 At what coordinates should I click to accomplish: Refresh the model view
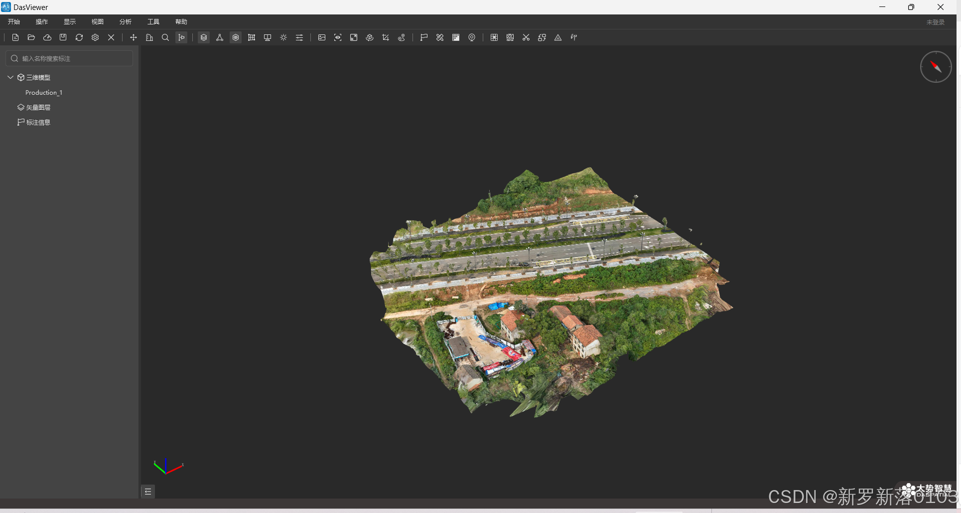pos(79,37)
